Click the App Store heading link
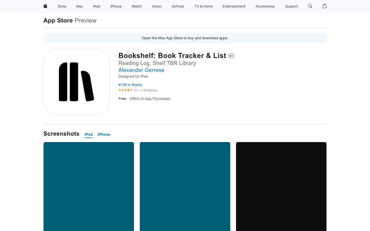 [58, 21]
